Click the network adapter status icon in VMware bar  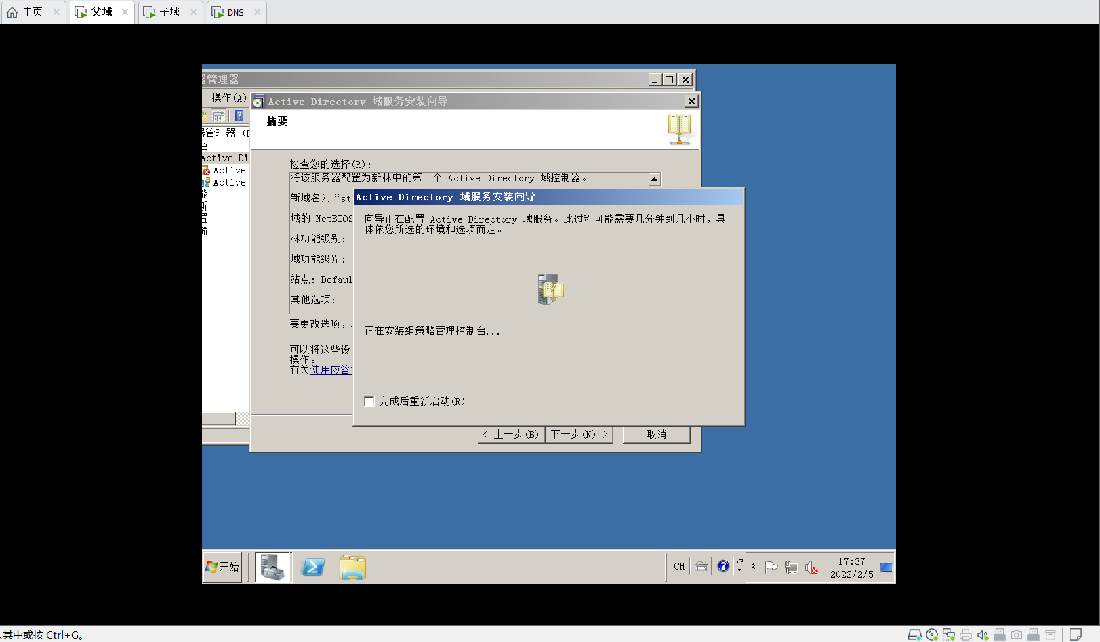click(949, 635)
